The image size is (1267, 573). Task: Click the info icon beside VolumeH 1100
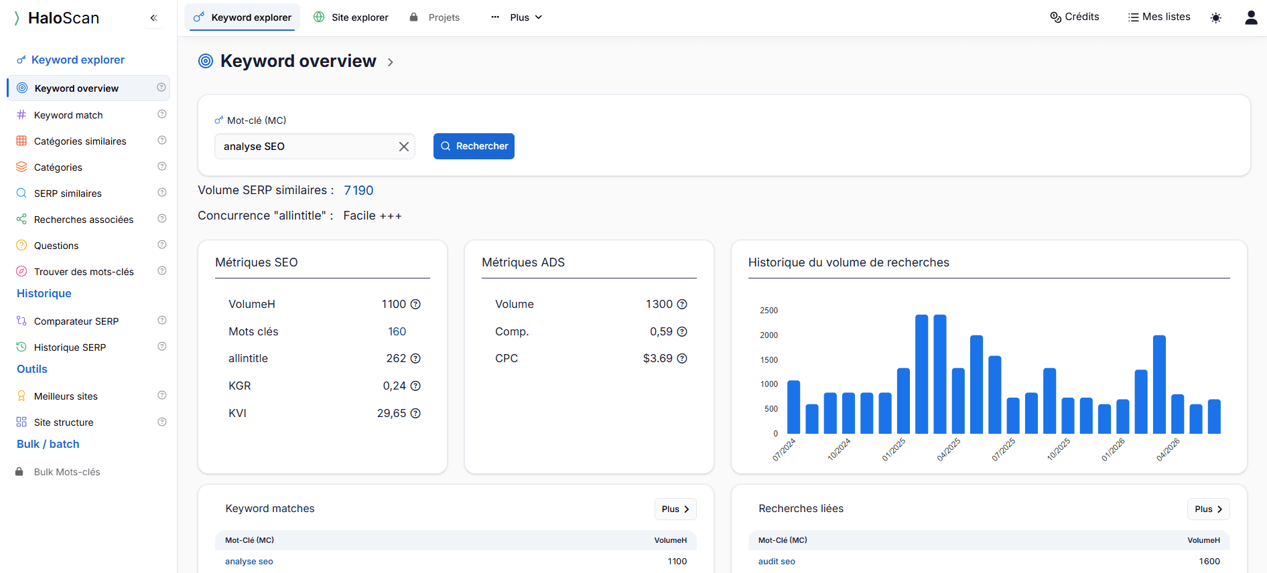415,305
